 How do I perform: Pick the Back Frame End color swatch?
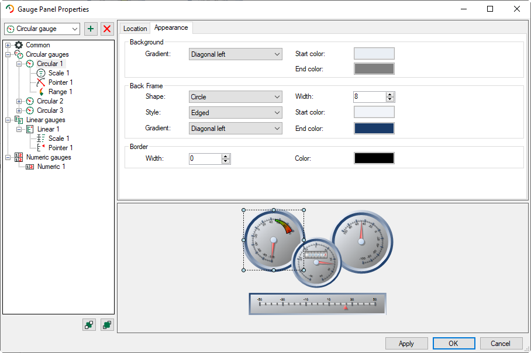coord(374,129)
